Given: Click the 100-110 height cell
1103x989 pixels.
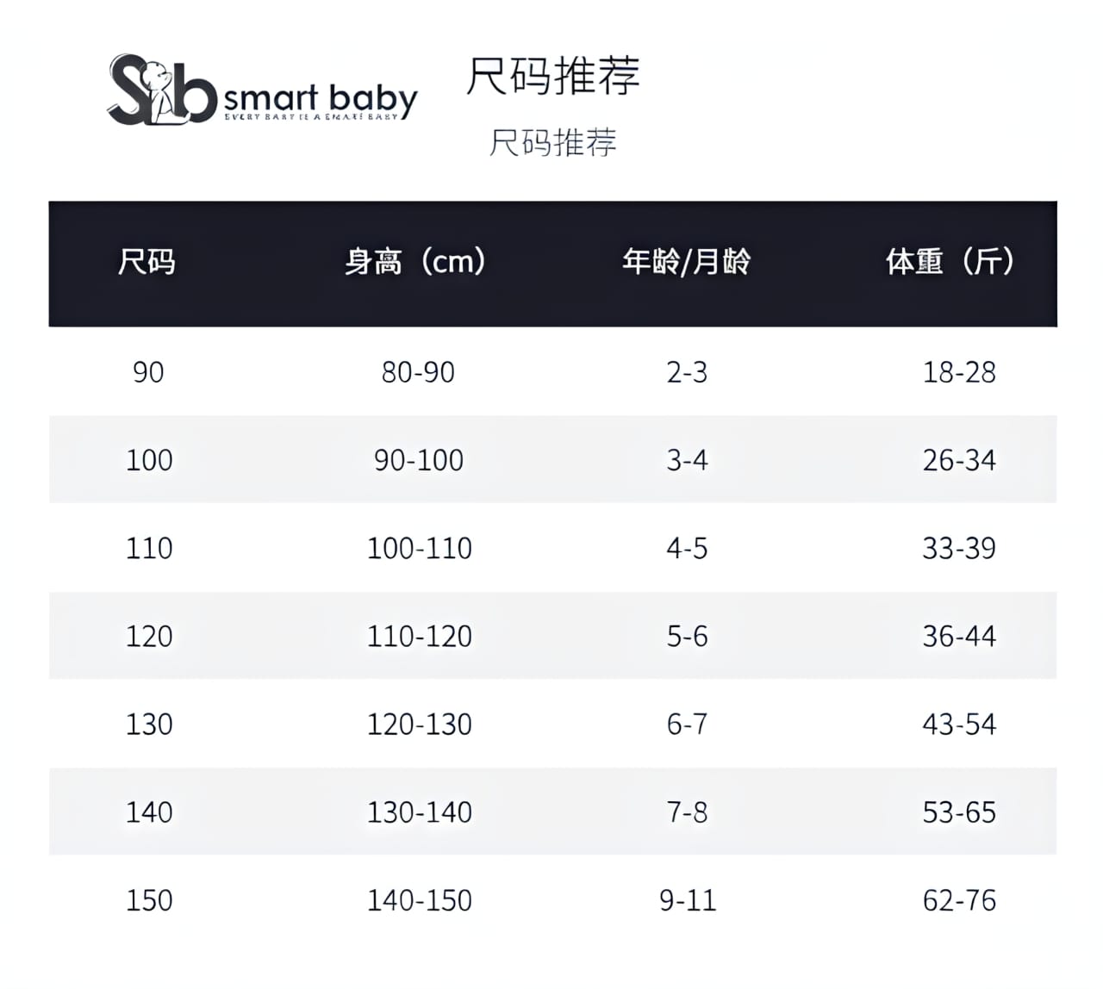Looking at the screenshot, I should pos(420,548).
